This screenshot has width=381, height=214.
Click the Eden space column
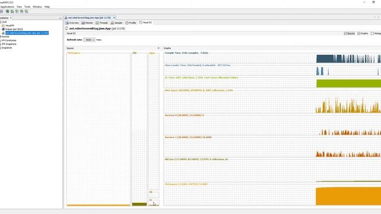click(154, 121)
